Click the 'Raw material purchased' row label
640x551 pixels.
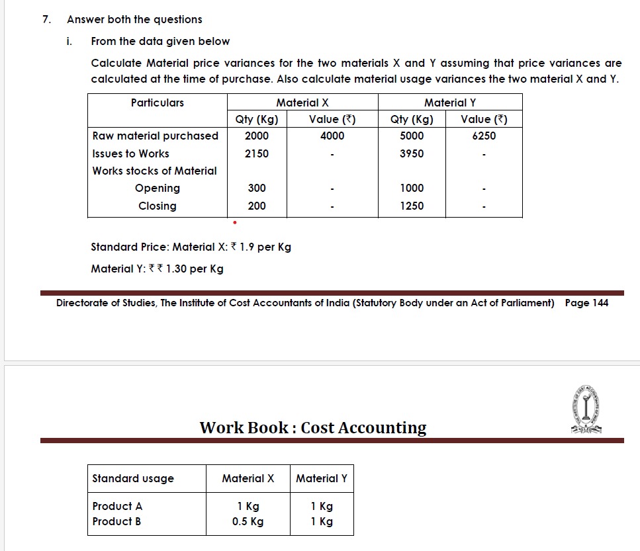tap(156, 136)
